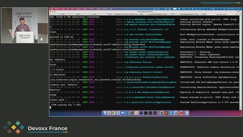Switch to the first bash terminal tab
The image size is (243, 137).
(x=63, y=14)
